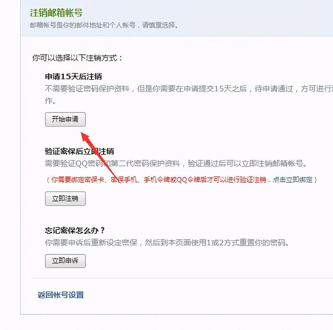Viewport: 333px width, 330px height.
Task: Select the 申请15天后注销 heading
Action: point(73,77)
